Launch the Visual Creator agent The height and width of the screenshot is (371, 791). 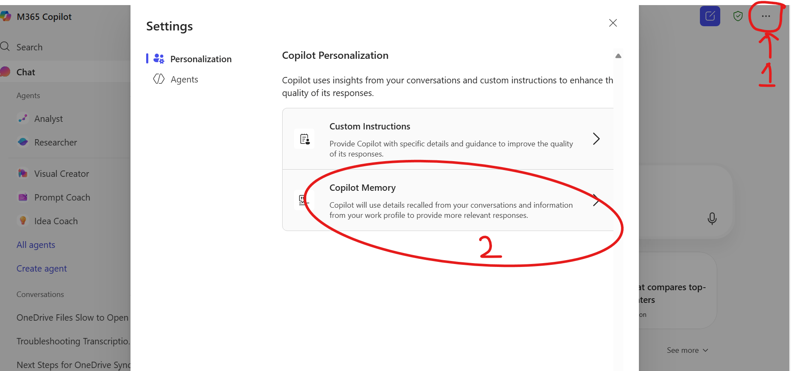pyautogui.click(x=61, y=174)
